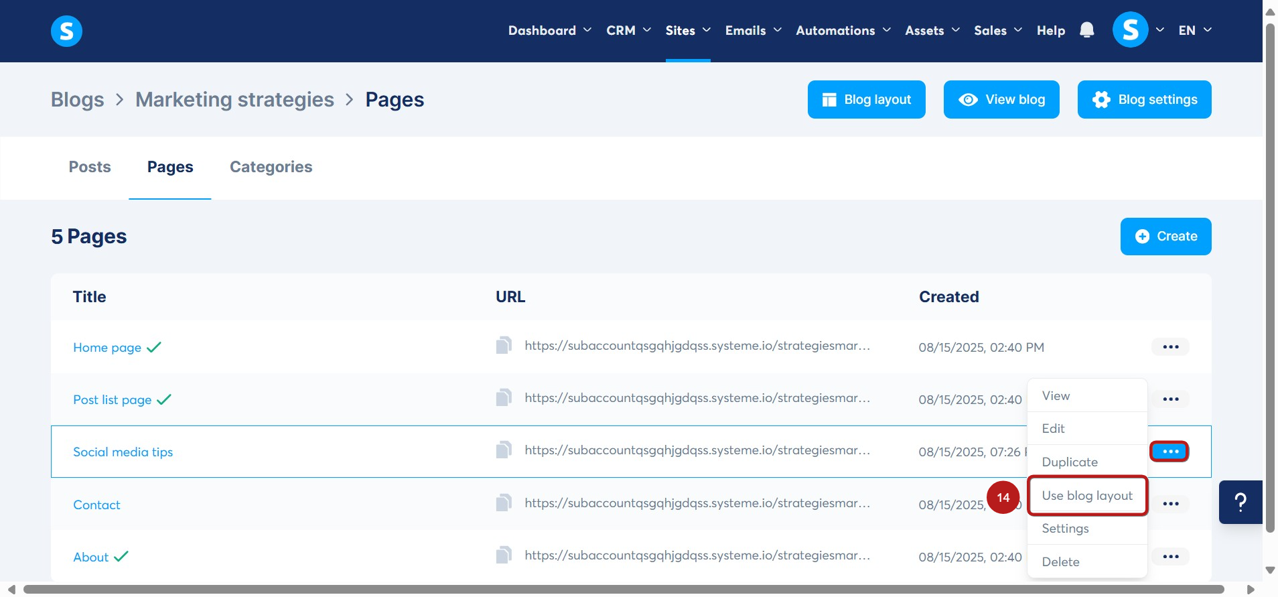
Task: Toggle actions menu for Social media tips
Action: [1169, 452]
